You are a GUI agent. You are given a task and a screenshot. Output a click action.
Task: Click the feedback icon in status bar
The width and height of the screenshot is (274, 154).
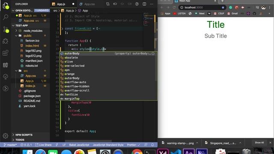click(x=146, y=145)
